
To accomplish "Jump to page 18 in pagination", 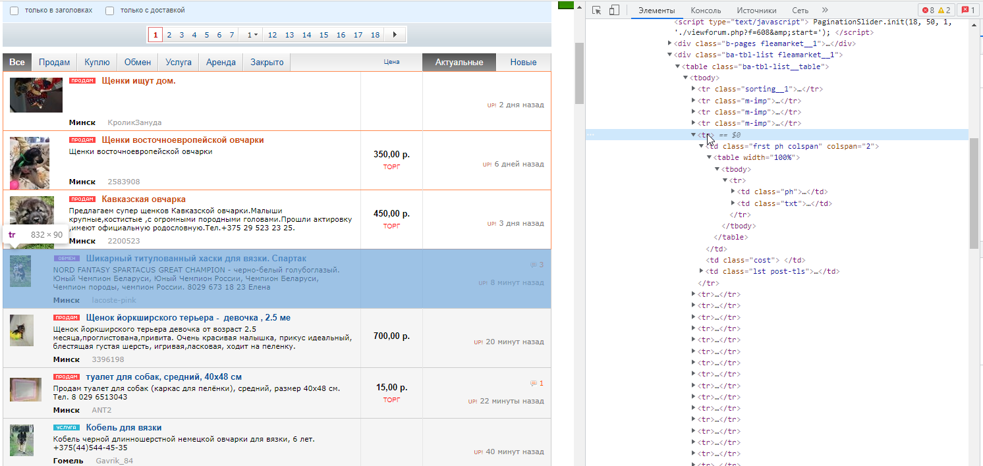I will [375, 35].
